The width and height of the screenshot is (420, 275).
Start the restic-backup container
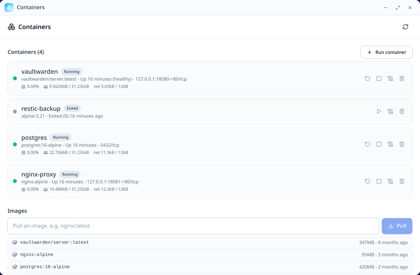point(379,111)
